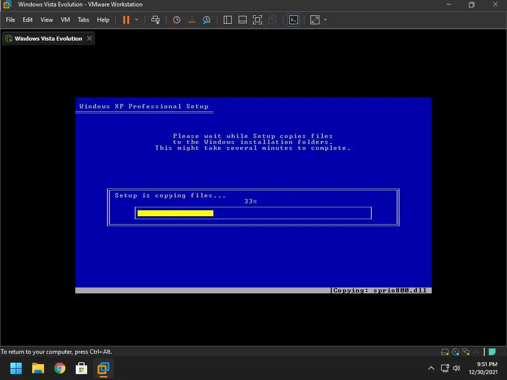Click the VMware title bar app icon
The height and width of the screenshot is (380, 507).
[x=7, y=4]
